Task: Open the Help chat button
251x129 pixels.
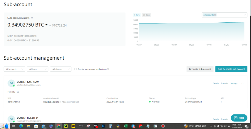Action: (239, 118)
